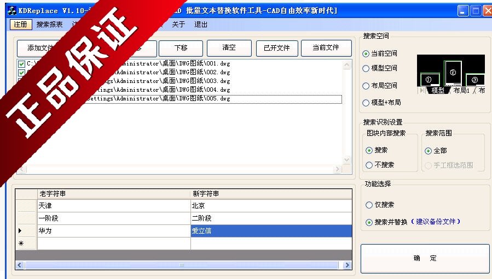492x279 pixels.
Task: Click the 建议备份文件 link text
Action: pyautogui.click(x=436, y=222)
